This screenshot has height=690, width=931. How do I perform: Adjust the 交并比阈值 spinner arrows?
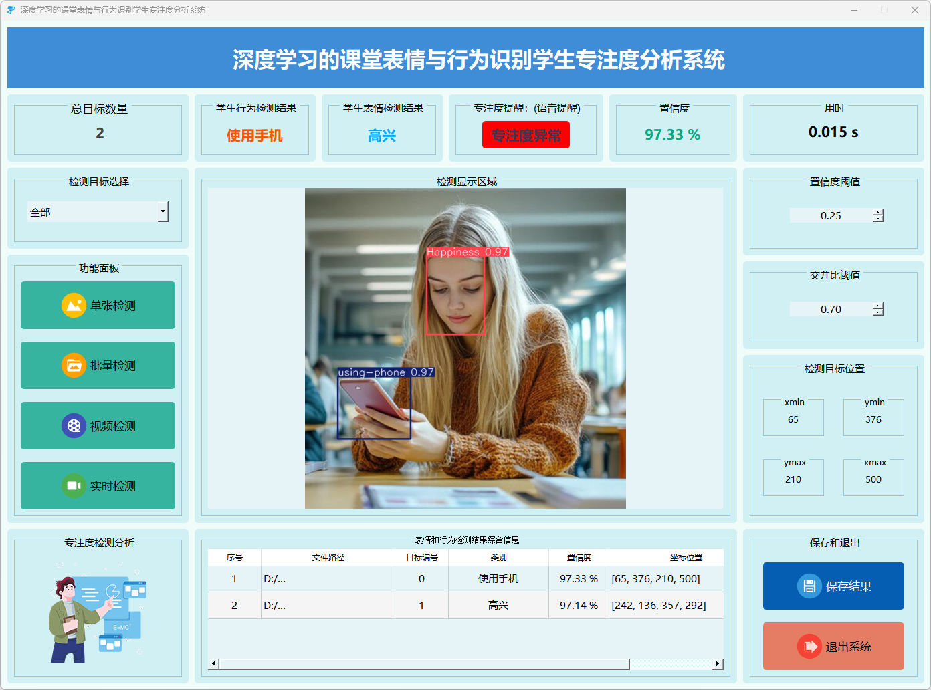(878, 309)
